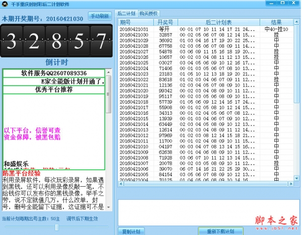Click ad panel scroll up arrow
302x235 pixels.
[108, 72]
